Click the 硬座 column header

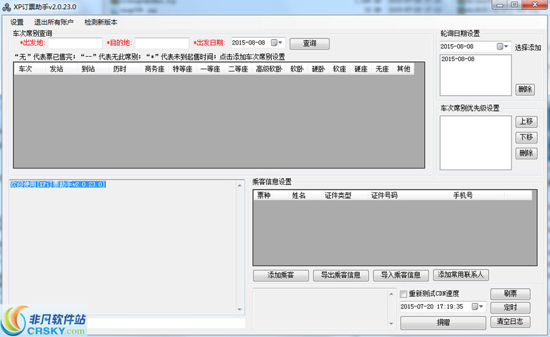[361, 68]
